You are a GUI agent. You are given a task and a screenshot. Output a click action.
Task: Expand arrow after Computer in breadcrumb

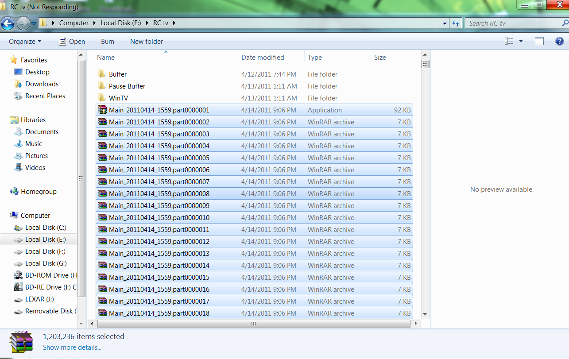click(x=94, y=23)
